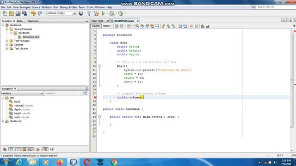Viewport: 296px width, 166px height.
Task: Click the Source view button
Action: (96, 26)
